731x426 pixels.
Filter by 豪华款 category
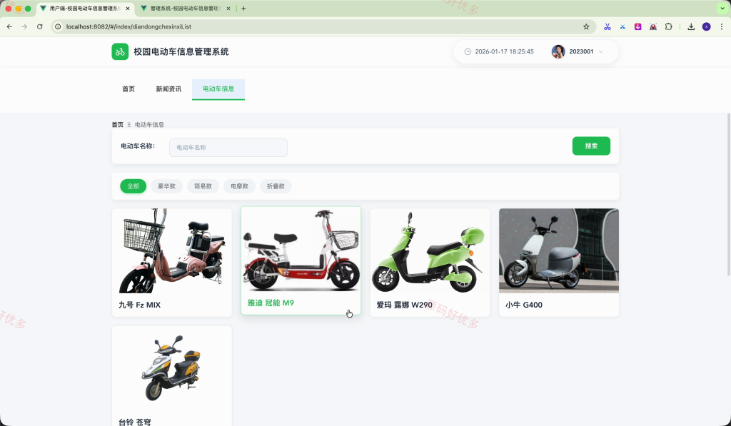click(x=166, y=186)
